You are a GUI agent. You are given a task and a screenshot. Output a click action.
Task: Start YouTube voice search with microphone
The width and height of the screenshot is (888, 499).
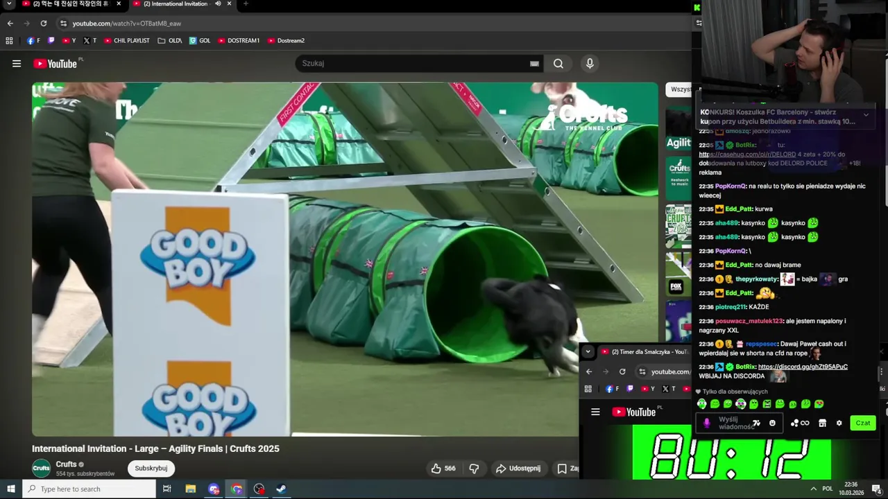coord(590,63)
